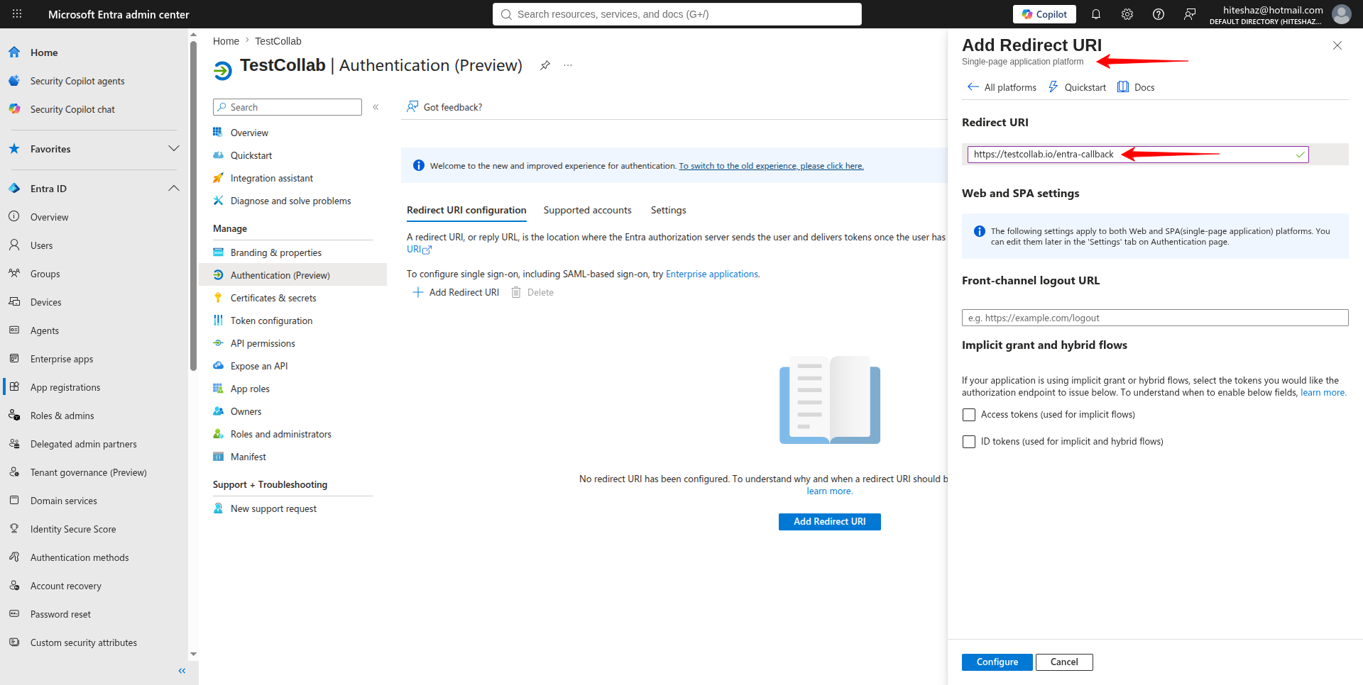Enable Access tokens for implicit flows
Viewport: 1363px width, 685px height.
click(969, 415)
